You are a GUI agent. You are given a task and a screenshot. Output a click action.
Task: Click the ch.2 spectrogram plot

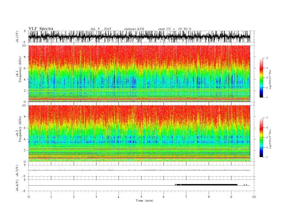[139, 134]
